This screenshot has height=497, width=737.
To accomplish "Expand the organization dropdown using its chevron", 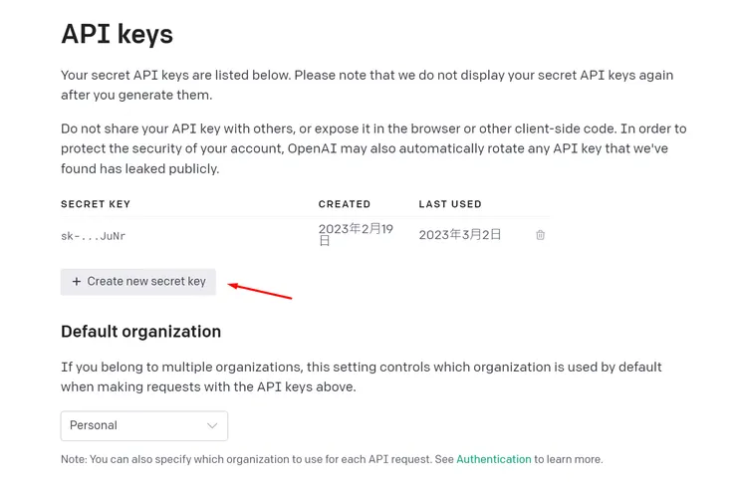I will (212, 425).
